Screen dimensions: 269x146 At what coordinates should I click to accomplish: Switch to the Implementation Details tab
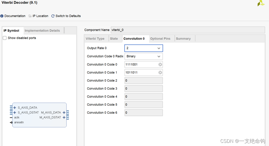pos(42,31)
